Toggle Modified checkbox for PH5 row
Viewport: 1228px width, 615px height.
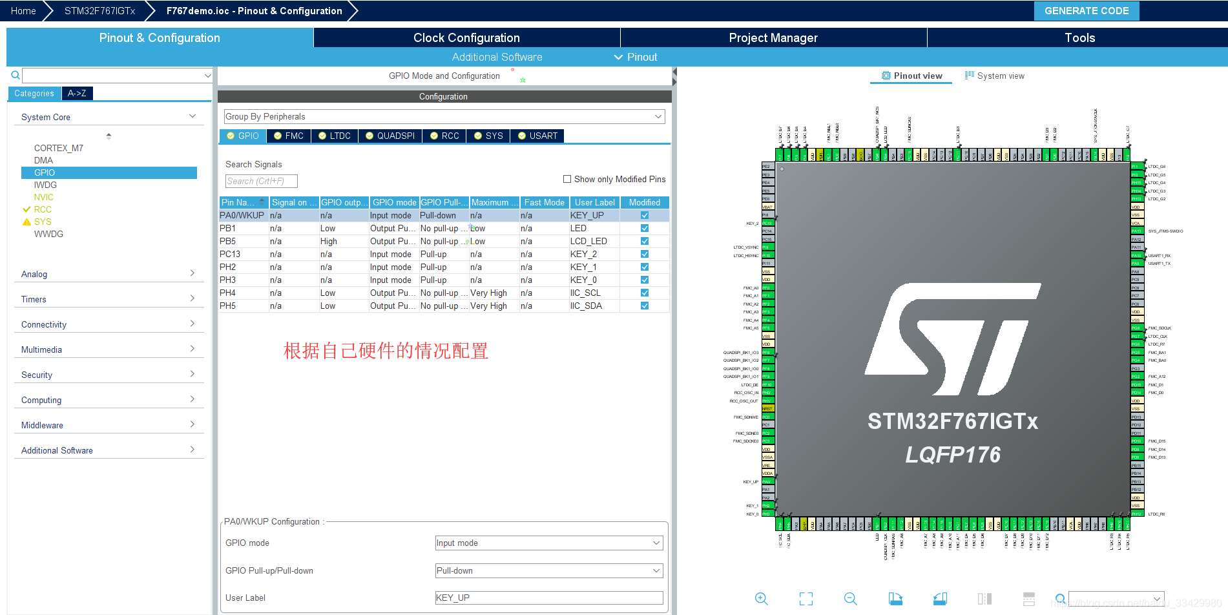click(645, 306)
